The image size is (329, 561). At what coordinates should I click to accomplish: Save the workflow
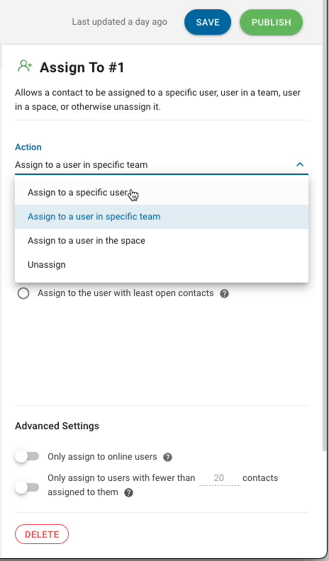[208, 22]
